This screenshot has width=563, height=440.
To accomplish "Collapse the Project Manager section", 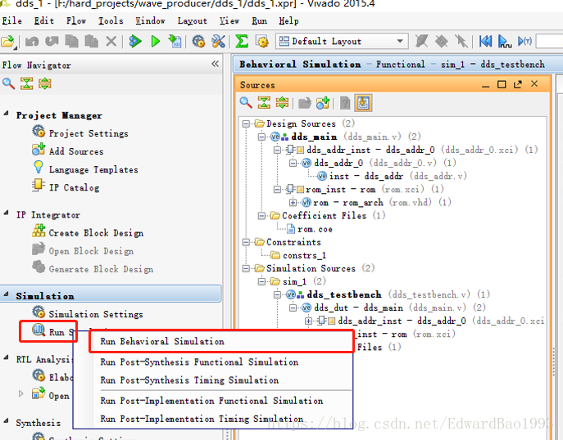I will pyautogui.click(x=6, y=114).
